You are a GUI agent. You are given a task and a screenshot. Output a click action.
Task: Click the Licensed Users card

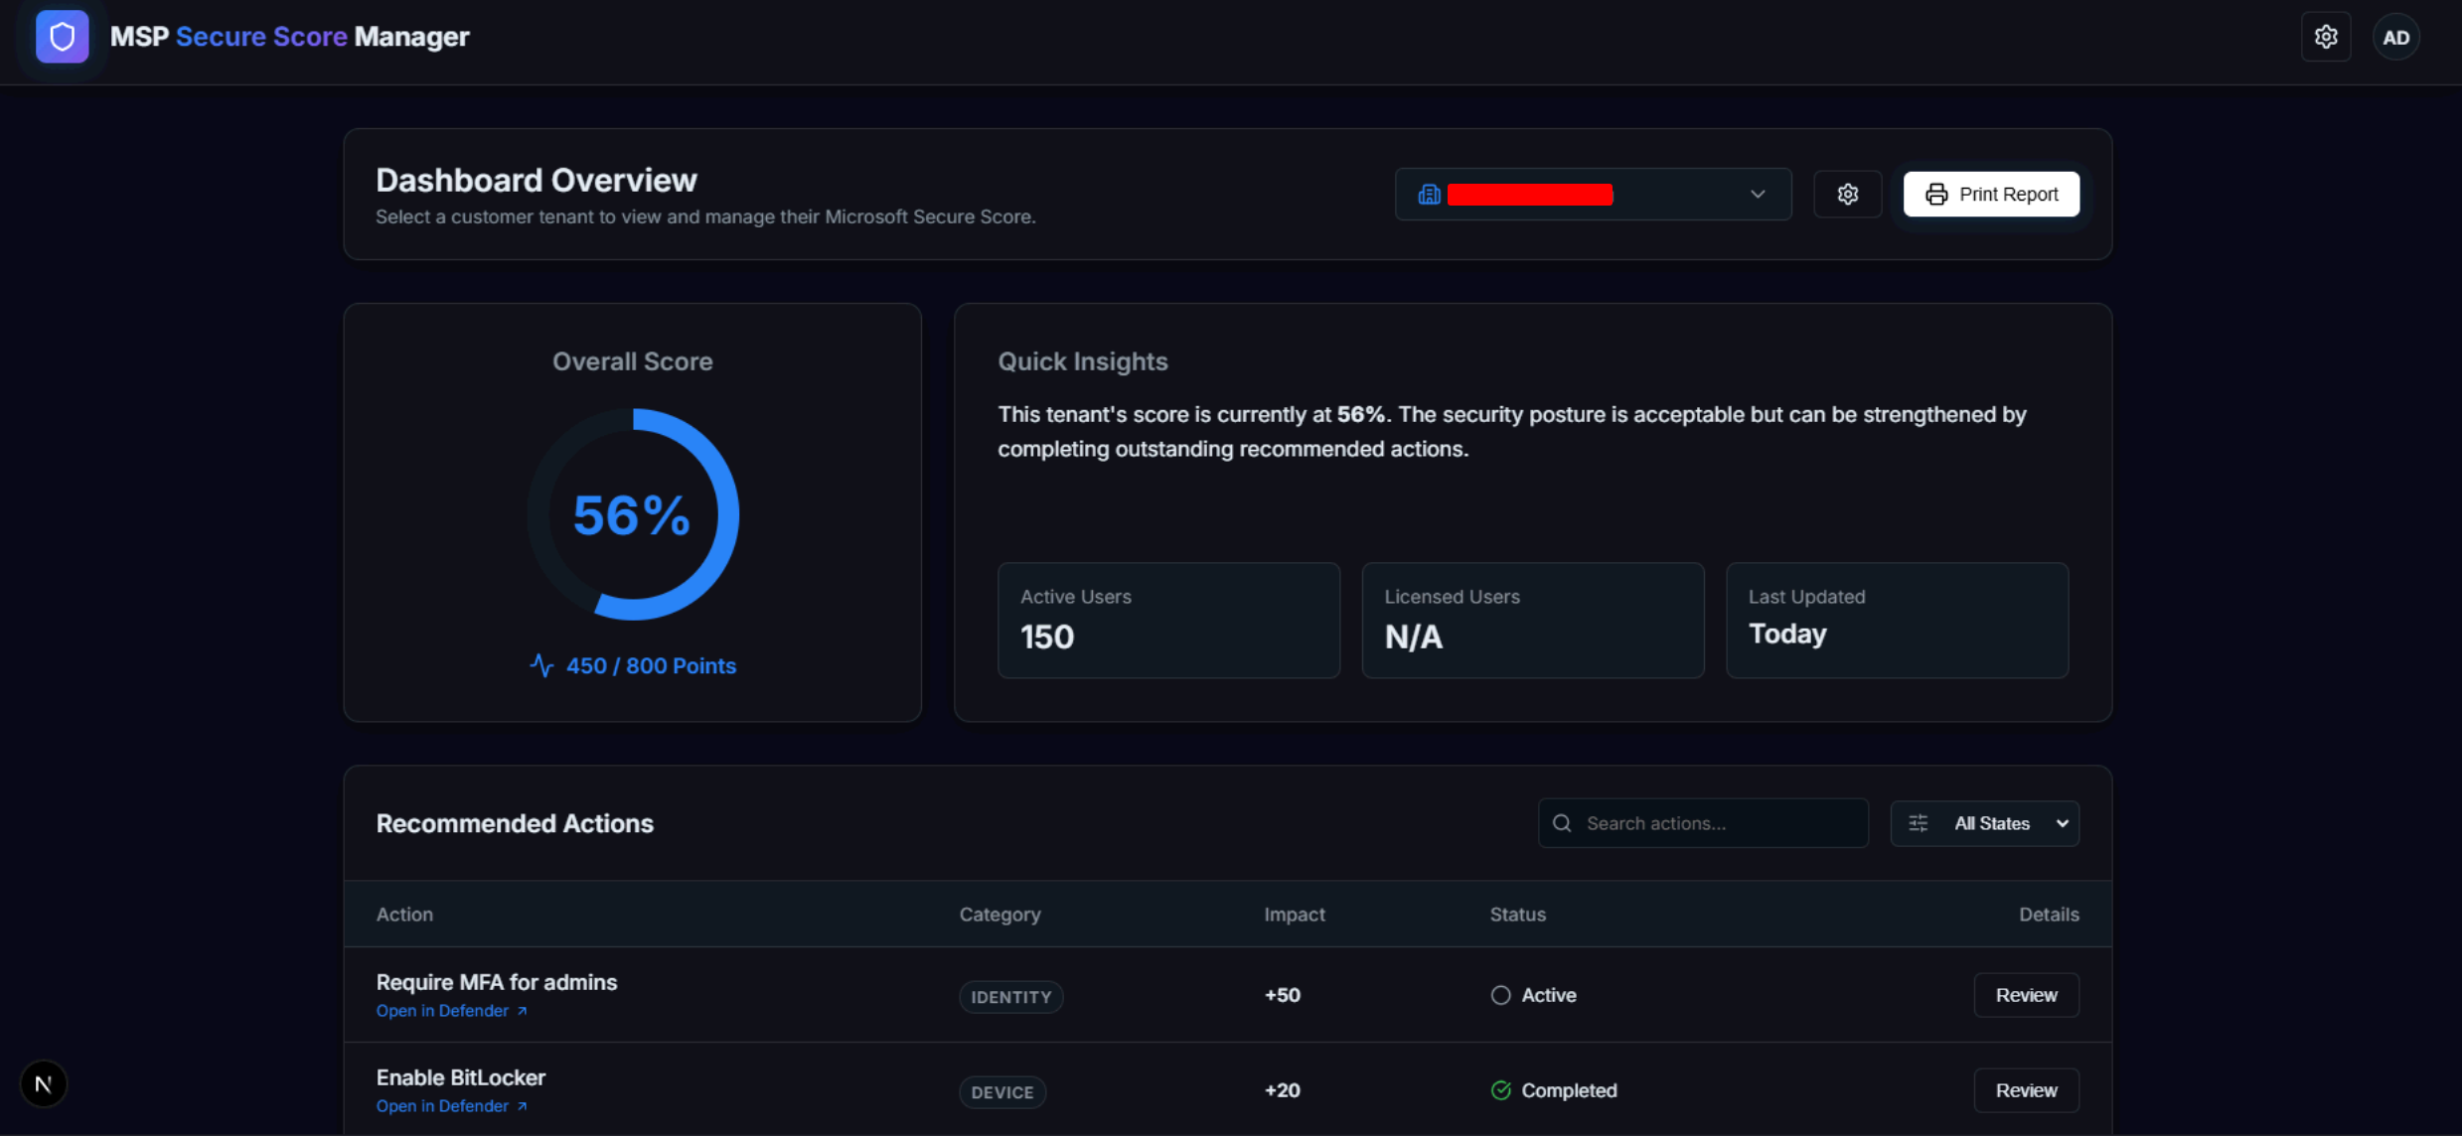click(1532, 621)
